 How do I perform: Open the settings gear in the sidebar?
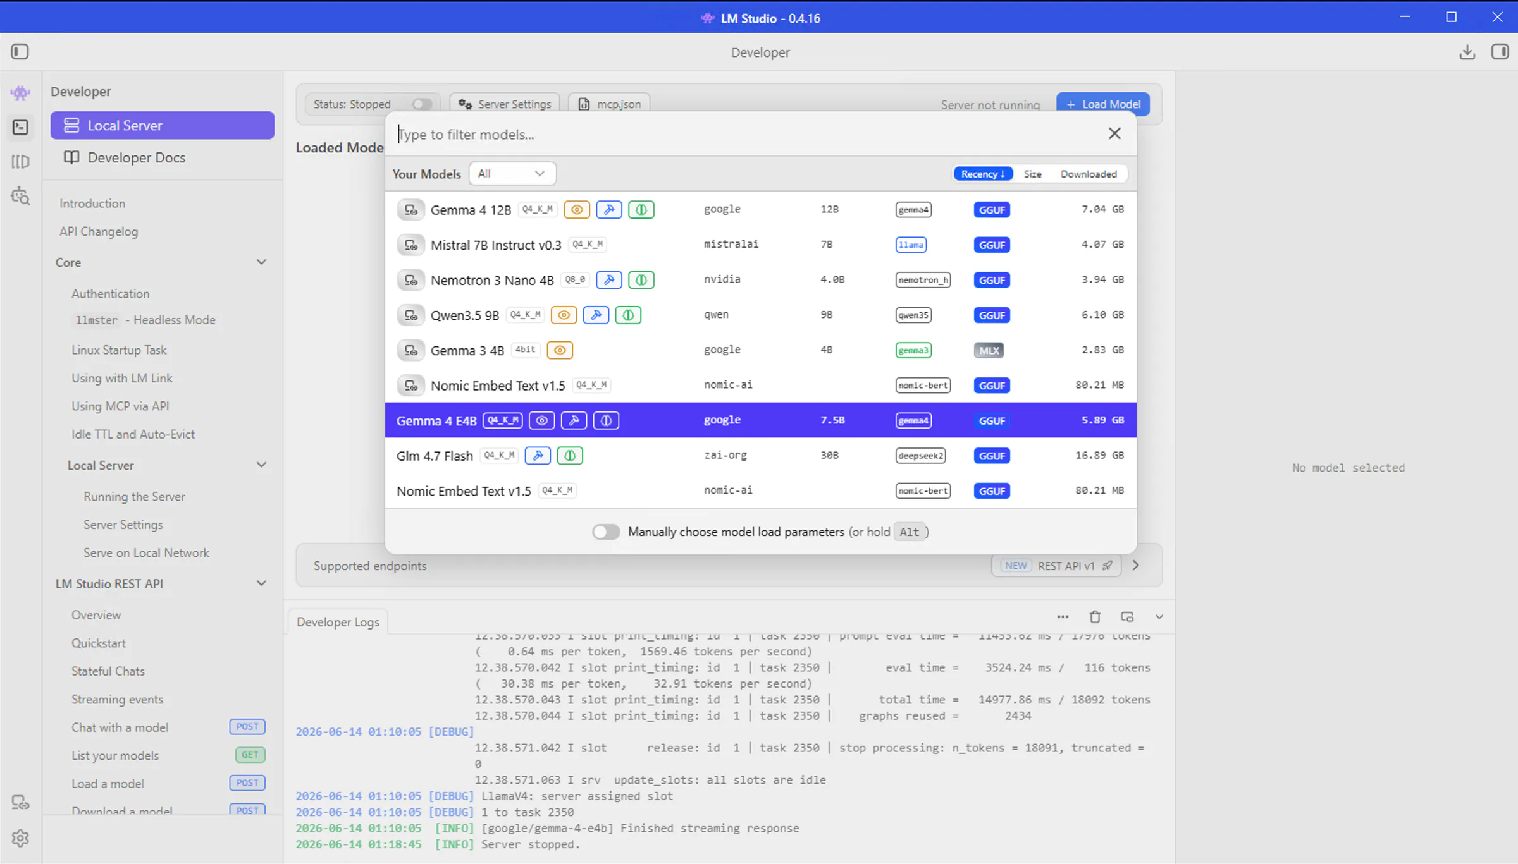[x=20, y=838]
